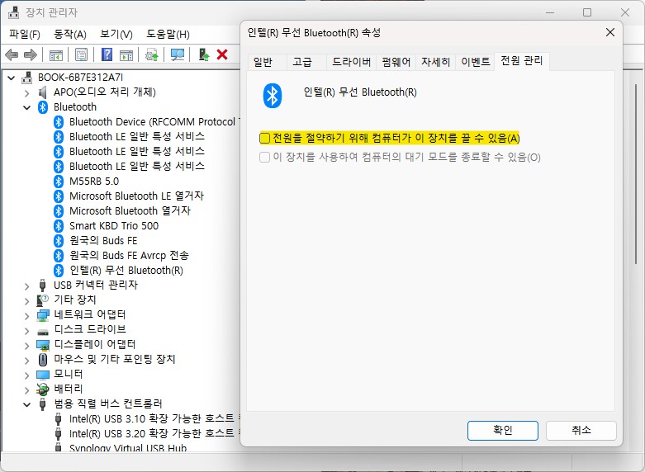The height and width of the screenshot is (472, 645).
Task: Click the disabled 대기 모드를 종료할 수 있음 checkbox
Action: (264, 157)
